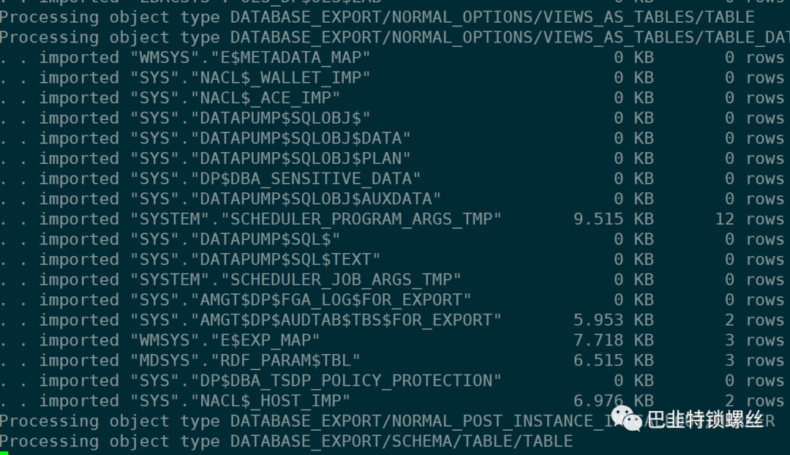Click the "SCHEDULER_JOB_ARGS_TMP" table name
This screenshot has width=790, height=455.
click(342, 279)
